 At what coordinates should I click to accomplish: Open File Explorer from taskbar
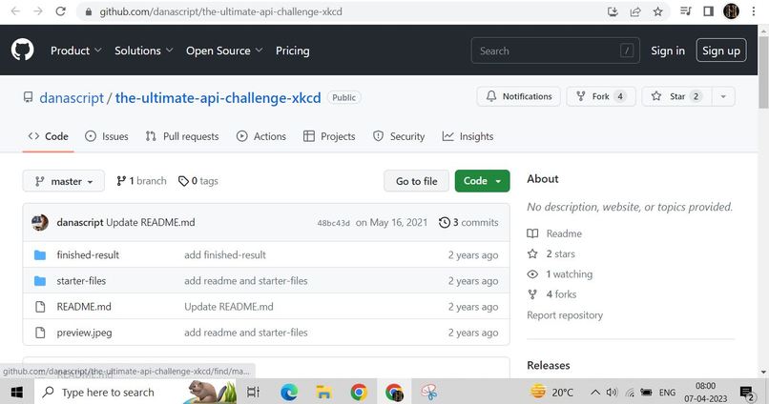point(323,393)
